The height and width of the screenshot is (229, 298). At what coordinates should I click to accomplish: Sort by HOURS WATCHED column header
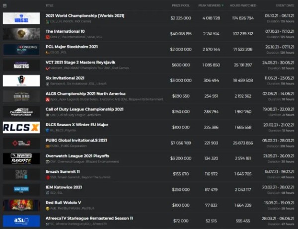click(243, 5)
